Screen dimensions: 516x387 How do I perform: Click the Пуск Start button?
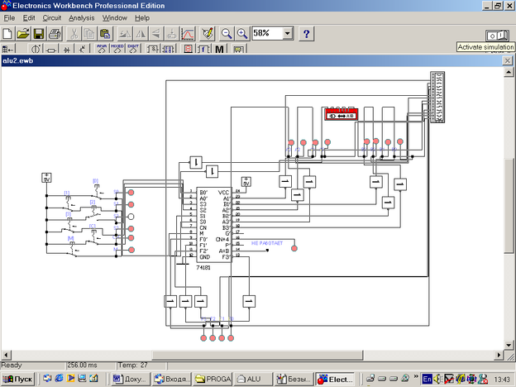pyautogui.click(x=18, y=379)
